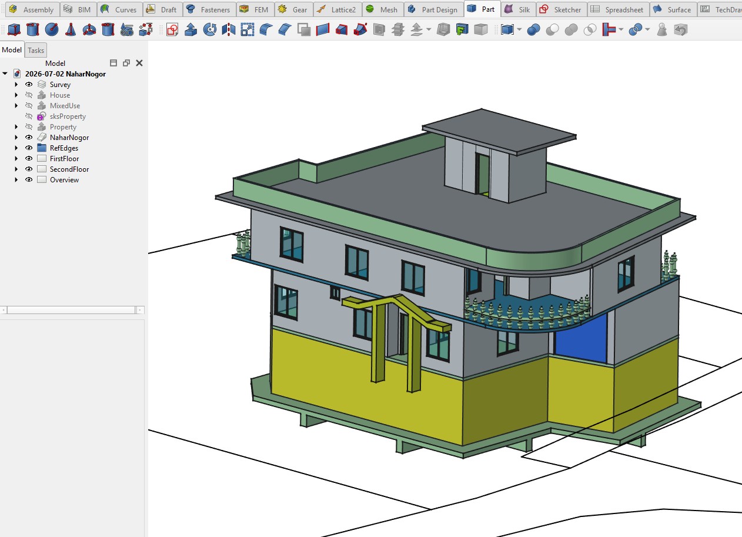The image size is (742, 537).
Task: Click the Sphere primitive icon
Action: click(x=52, y=29)
